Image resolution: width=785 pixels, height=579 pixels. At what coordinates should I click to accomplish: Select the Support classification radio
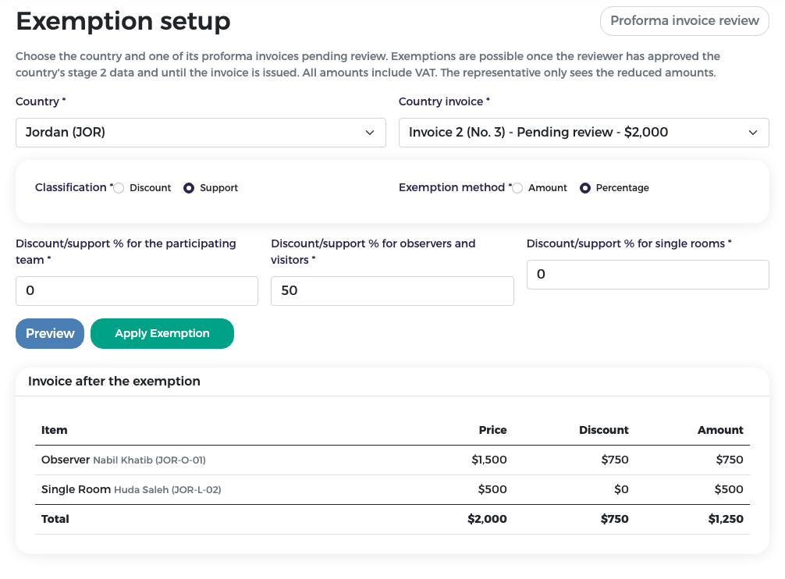(x=189, y=188)
